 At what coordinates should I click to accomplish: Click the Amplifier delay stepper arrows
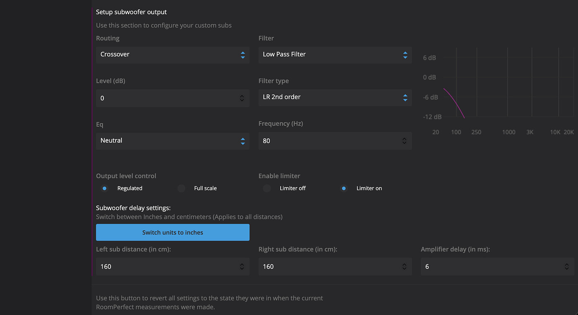pyautogui.click(x=566, y=267)
